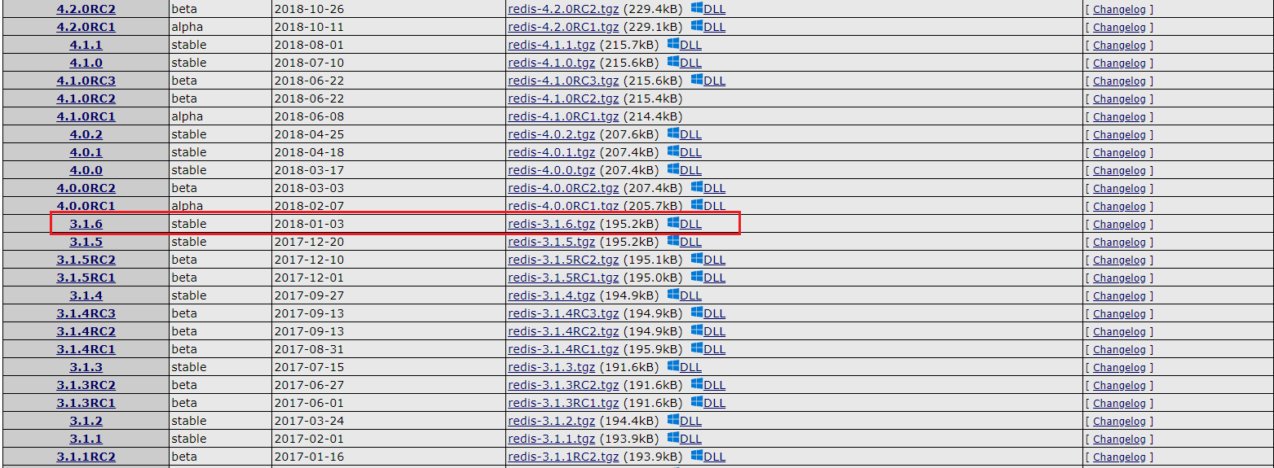Viewport: 1274px width, 468px height.
Task: Open the Changelog for version 4.0.1
Action: 1119,153
